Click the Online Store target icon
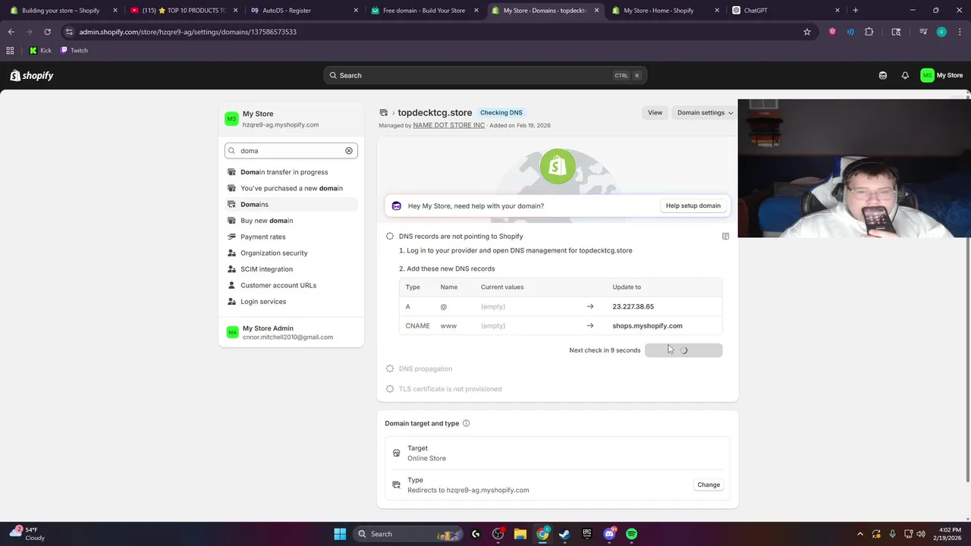This screenshot has height=546, width=971. click(x=396, y=453)
